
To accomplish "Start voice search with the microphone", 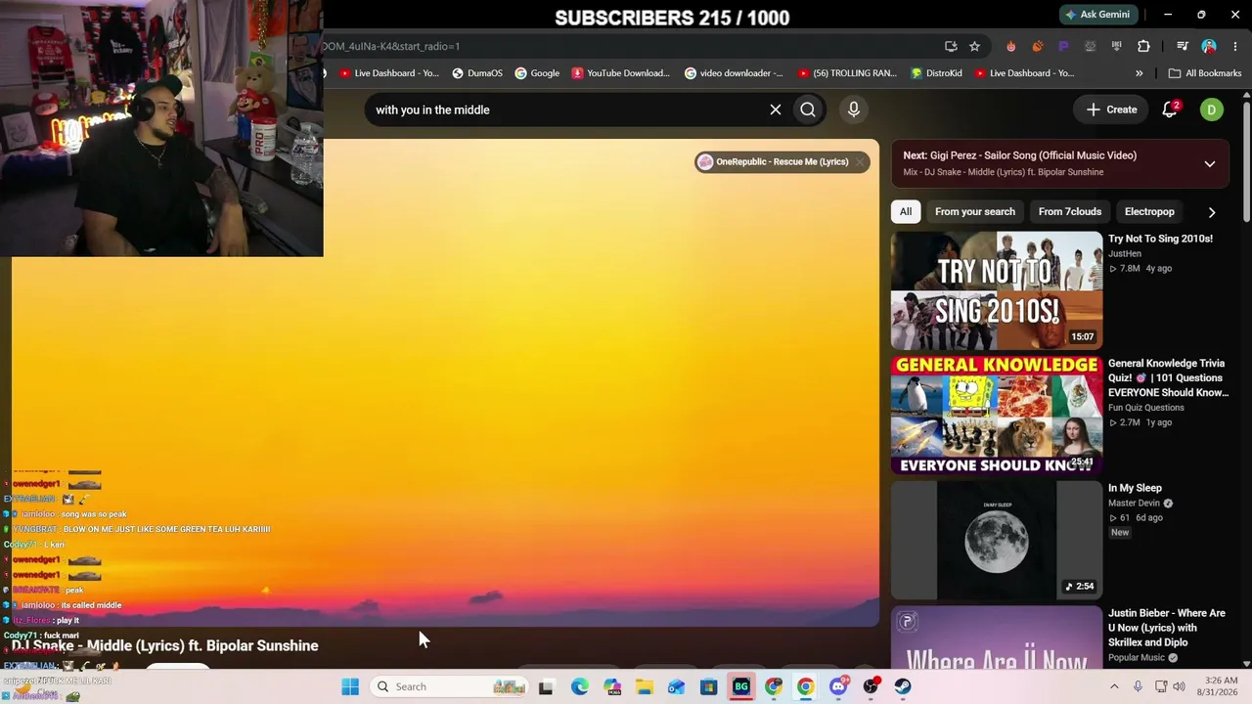I will tap(854, 110).
